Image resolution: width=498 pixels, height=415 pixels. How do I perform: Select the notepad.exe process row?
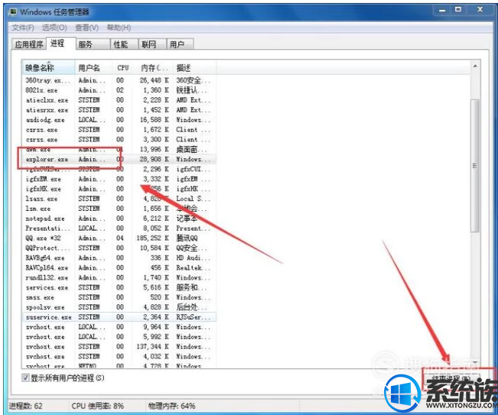click(x=119, y=219)
